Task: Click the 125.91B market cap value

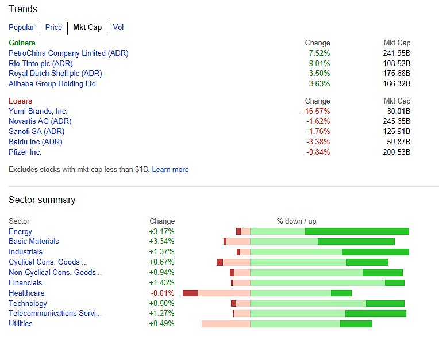Action: pyautogui.click(x=396, y=132)
